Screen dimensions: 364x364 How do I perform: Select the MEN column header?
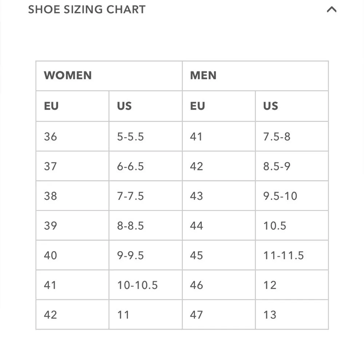(x=203, y=76)
